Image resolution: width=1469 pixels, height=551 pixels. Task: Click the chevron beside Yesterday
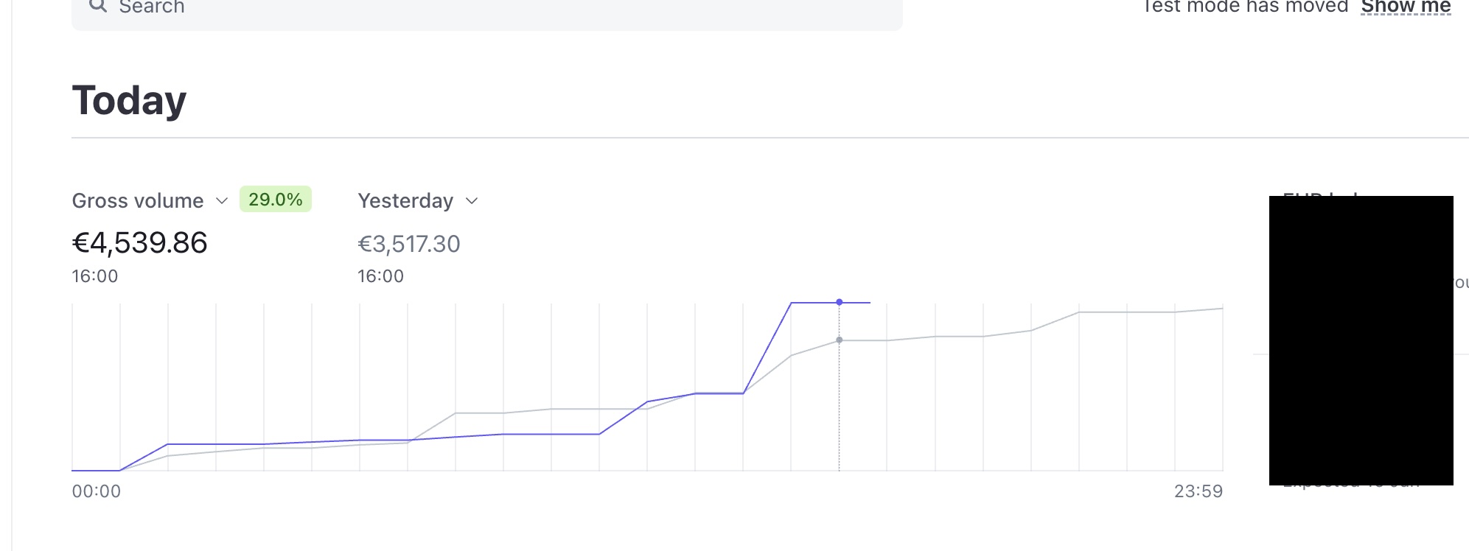tap(472, 201)
